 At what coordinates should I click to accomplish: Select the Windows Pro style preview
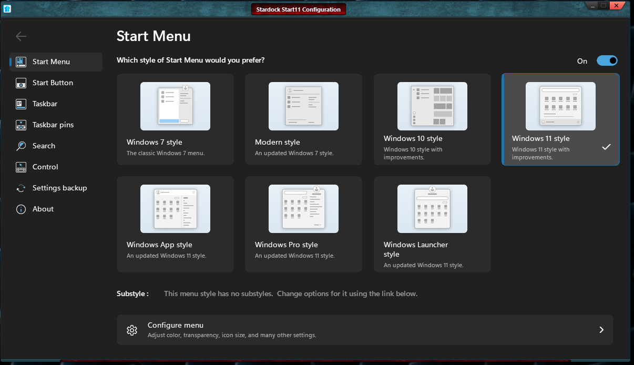click(x=303, y=209)
